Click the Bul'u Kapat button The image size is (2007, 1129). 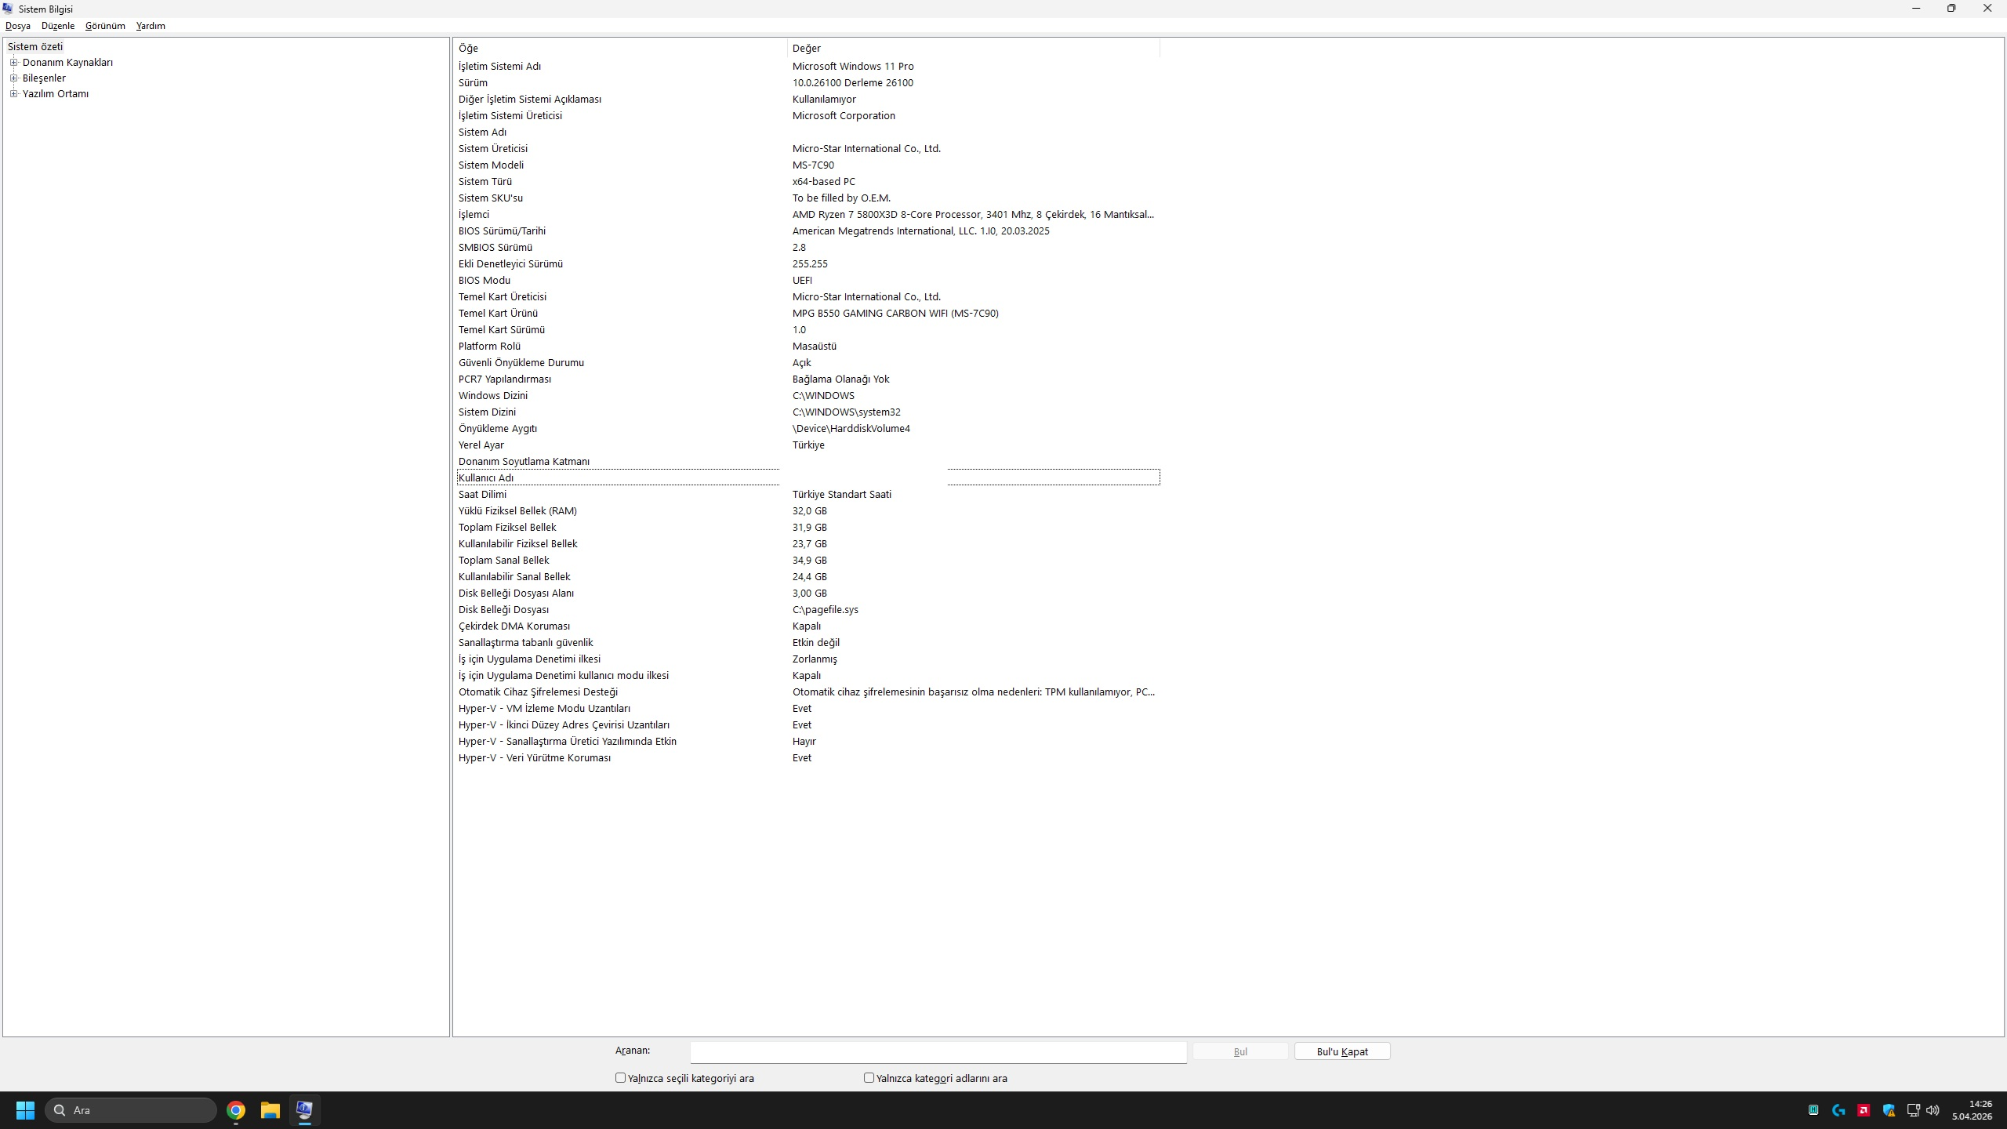click(x=1342, y=1051)
